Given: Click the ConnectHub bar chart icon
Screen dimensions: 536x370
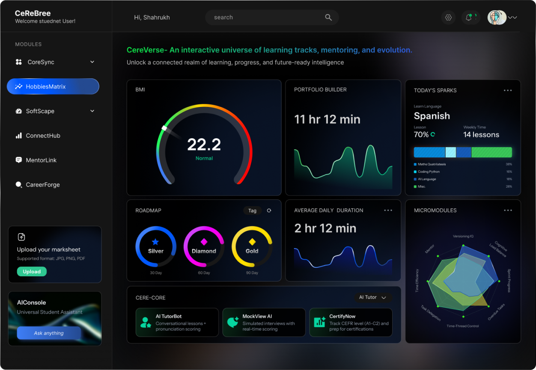Looking at the screenshot, I should click(x=18, y=136).
